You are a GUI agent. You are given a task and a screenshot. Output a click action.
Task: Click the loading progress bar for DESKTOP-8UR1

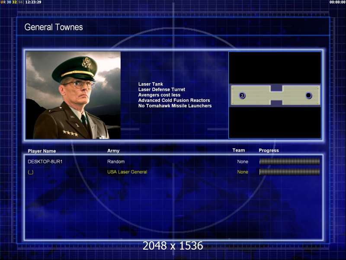click(289, 162)
